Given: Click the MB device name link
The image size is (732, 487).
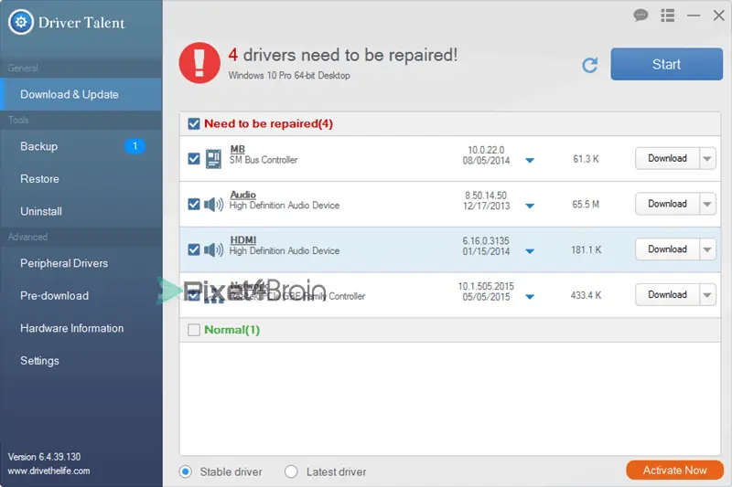Looking at the screenshot, I should click(238, 149).
